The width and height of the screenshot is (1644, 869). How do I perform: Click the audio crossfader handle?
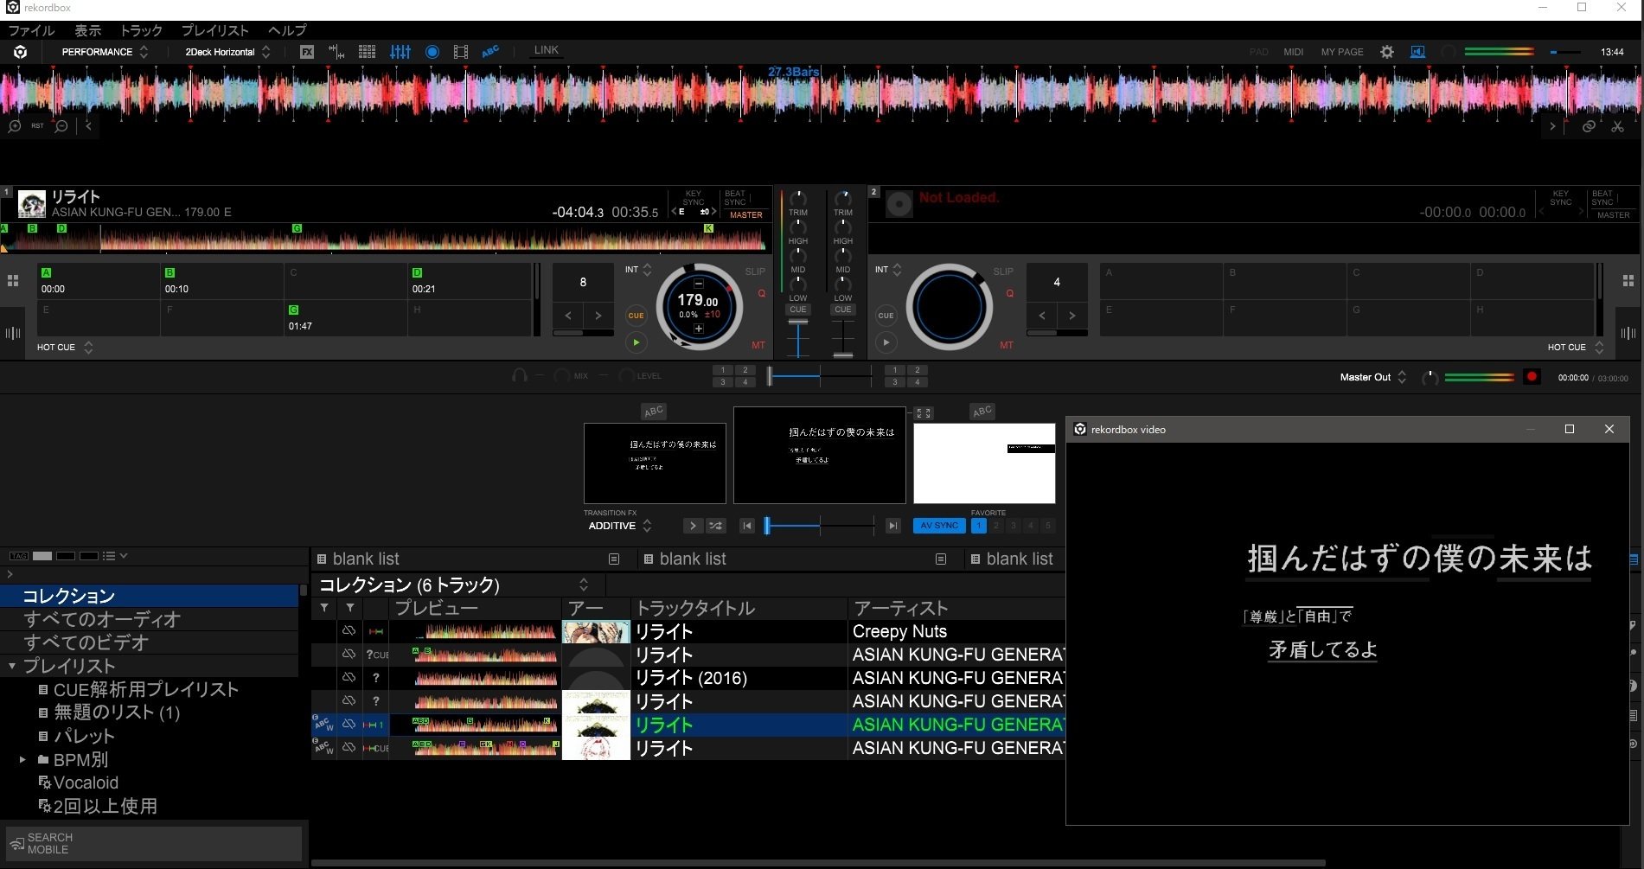(x=770, y=376)
